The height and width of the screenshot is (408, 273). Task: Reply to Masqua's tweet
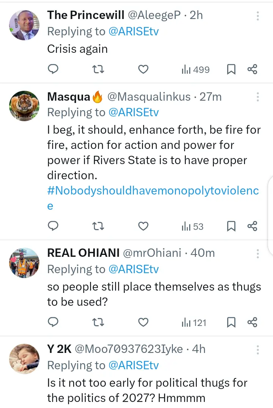53,226
